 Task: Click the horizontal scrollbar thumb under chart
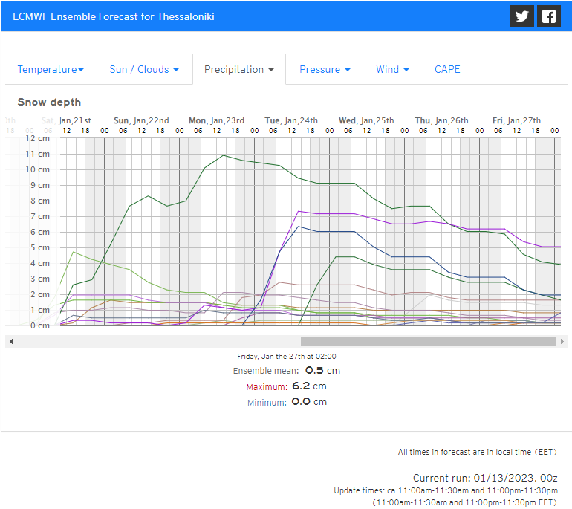click(x=428, y=342)
